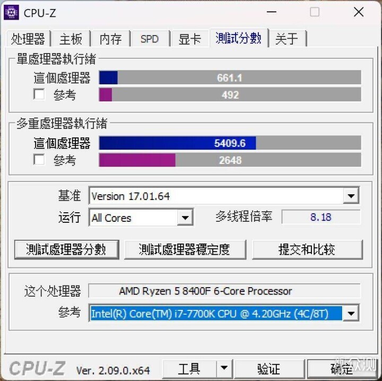
Task: Expand the 基准 Version 17.01.64 dropdown
Action: (351, 196)
